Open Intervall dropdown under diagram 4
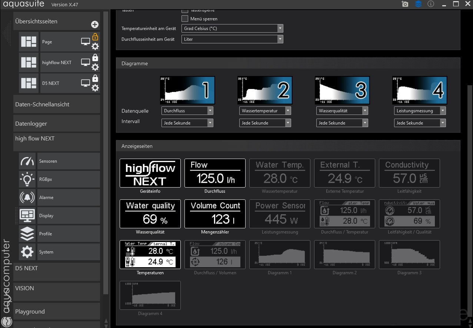 (420, 123)
